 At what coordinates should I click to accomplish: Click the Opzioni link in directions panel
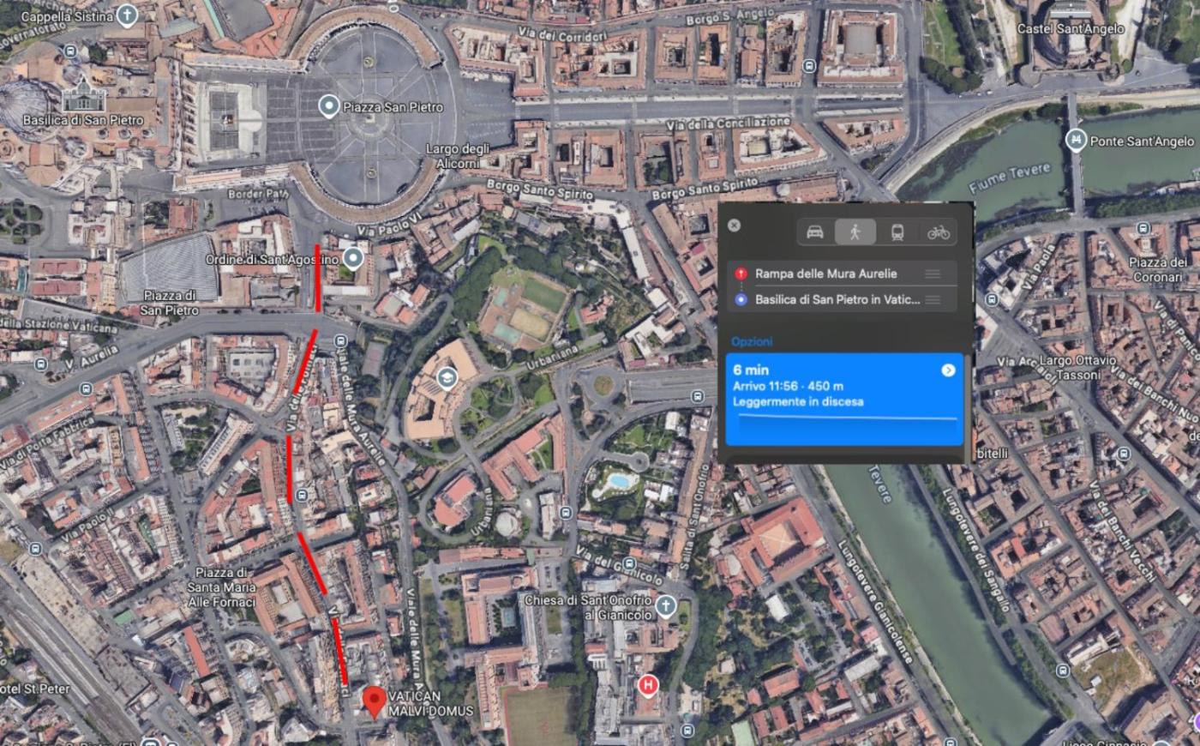[x=752, y=341]
